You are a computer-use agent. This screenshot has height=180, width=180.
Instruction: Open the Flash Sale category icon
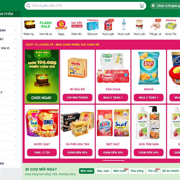point(46,25)
